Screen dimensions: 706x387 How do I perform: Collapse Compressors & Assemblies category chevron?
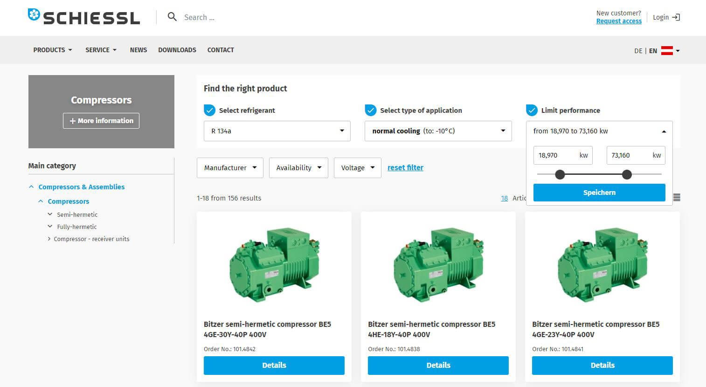[x=31, y=187]
